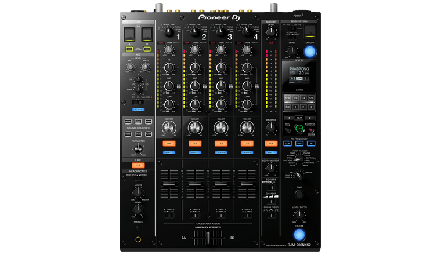The width and height of the screenshot is (441, 255).
Task: Toggle the lower blue Beat FX ON/OFF button
Action: tap(298, 235)
